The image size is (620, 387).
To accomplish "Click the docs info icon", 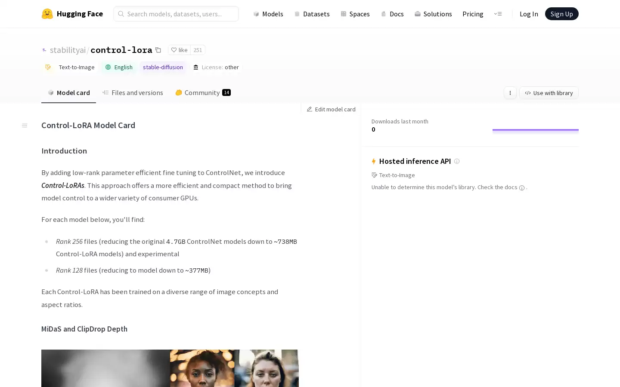I will click(x=522, y=188).
